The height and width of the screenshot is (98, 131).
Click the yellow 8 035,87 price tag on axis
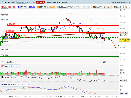point(125,40)
